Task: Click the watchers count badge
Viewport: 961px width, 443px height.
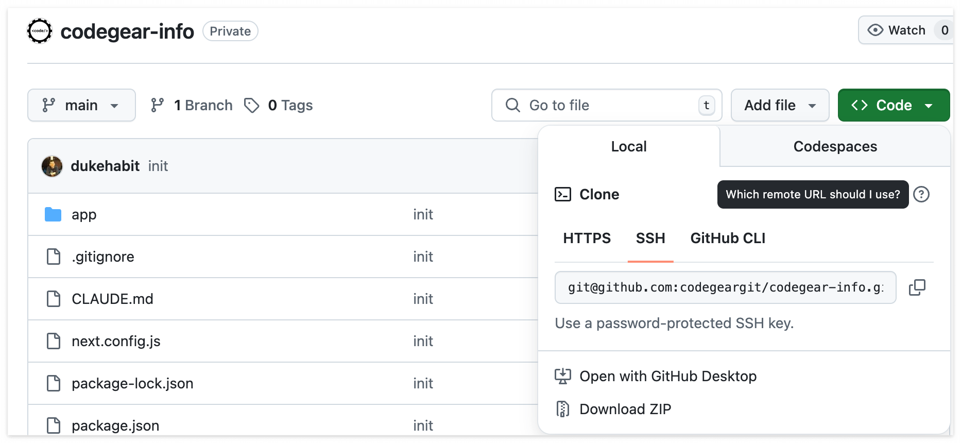Action: (x=945, y=30)
